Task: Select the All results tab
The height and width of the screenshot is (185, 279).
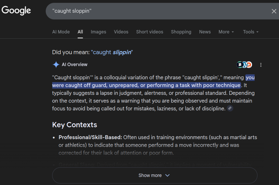Action: pyautogui.click(x=80, y=32)
